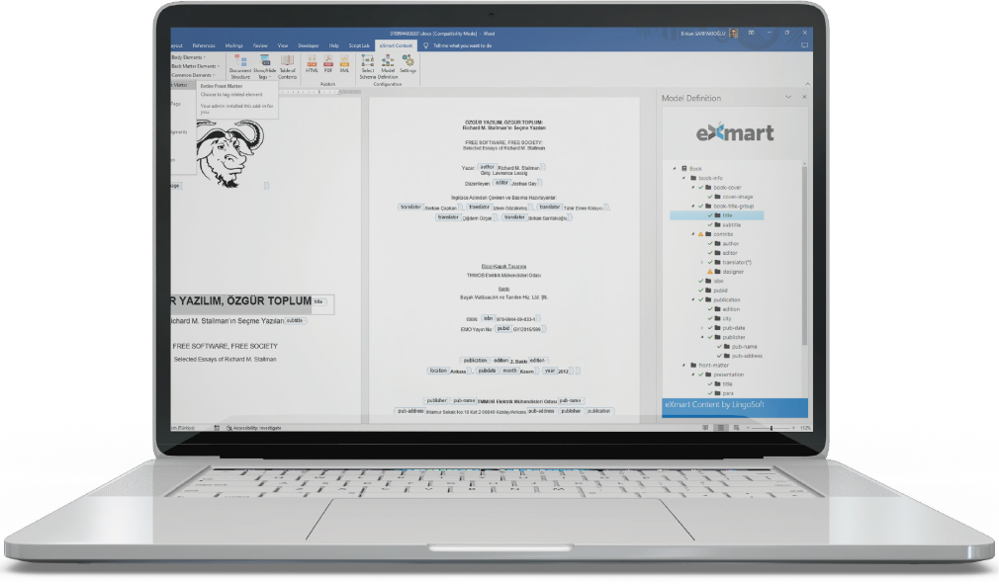
Task: Open the Model Definition tool in ribbon
Action: click(x=388, y=66)
